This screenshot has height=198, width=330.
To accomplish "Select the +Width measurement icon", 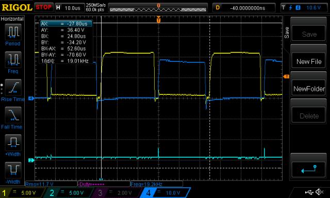I will (x=13, y=142).
